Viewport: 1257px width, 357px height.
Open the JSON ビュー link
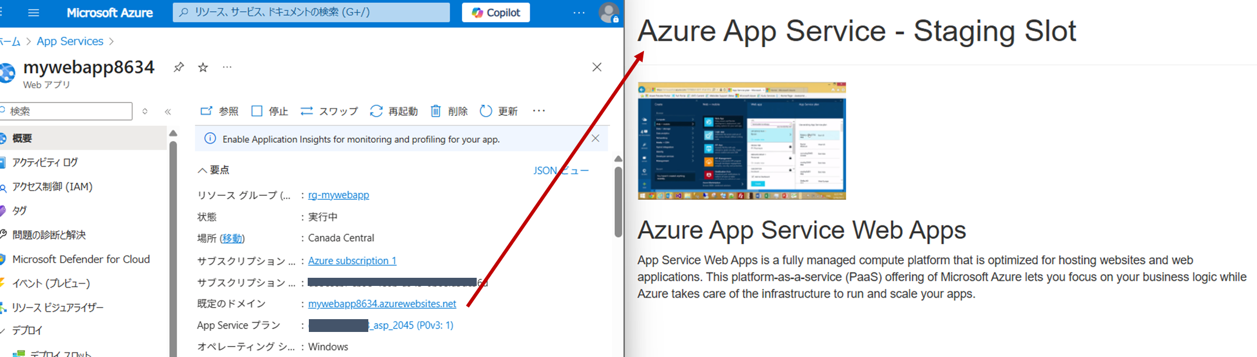click(x=561, y=171)
